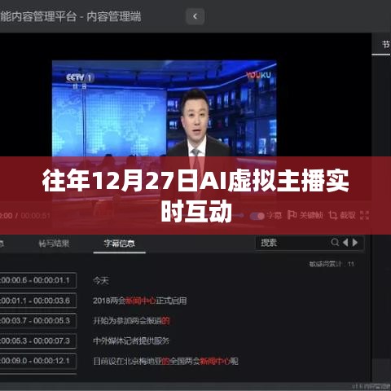
Task: Click the CCTV news video preview
Action: (x=165, y=108)
